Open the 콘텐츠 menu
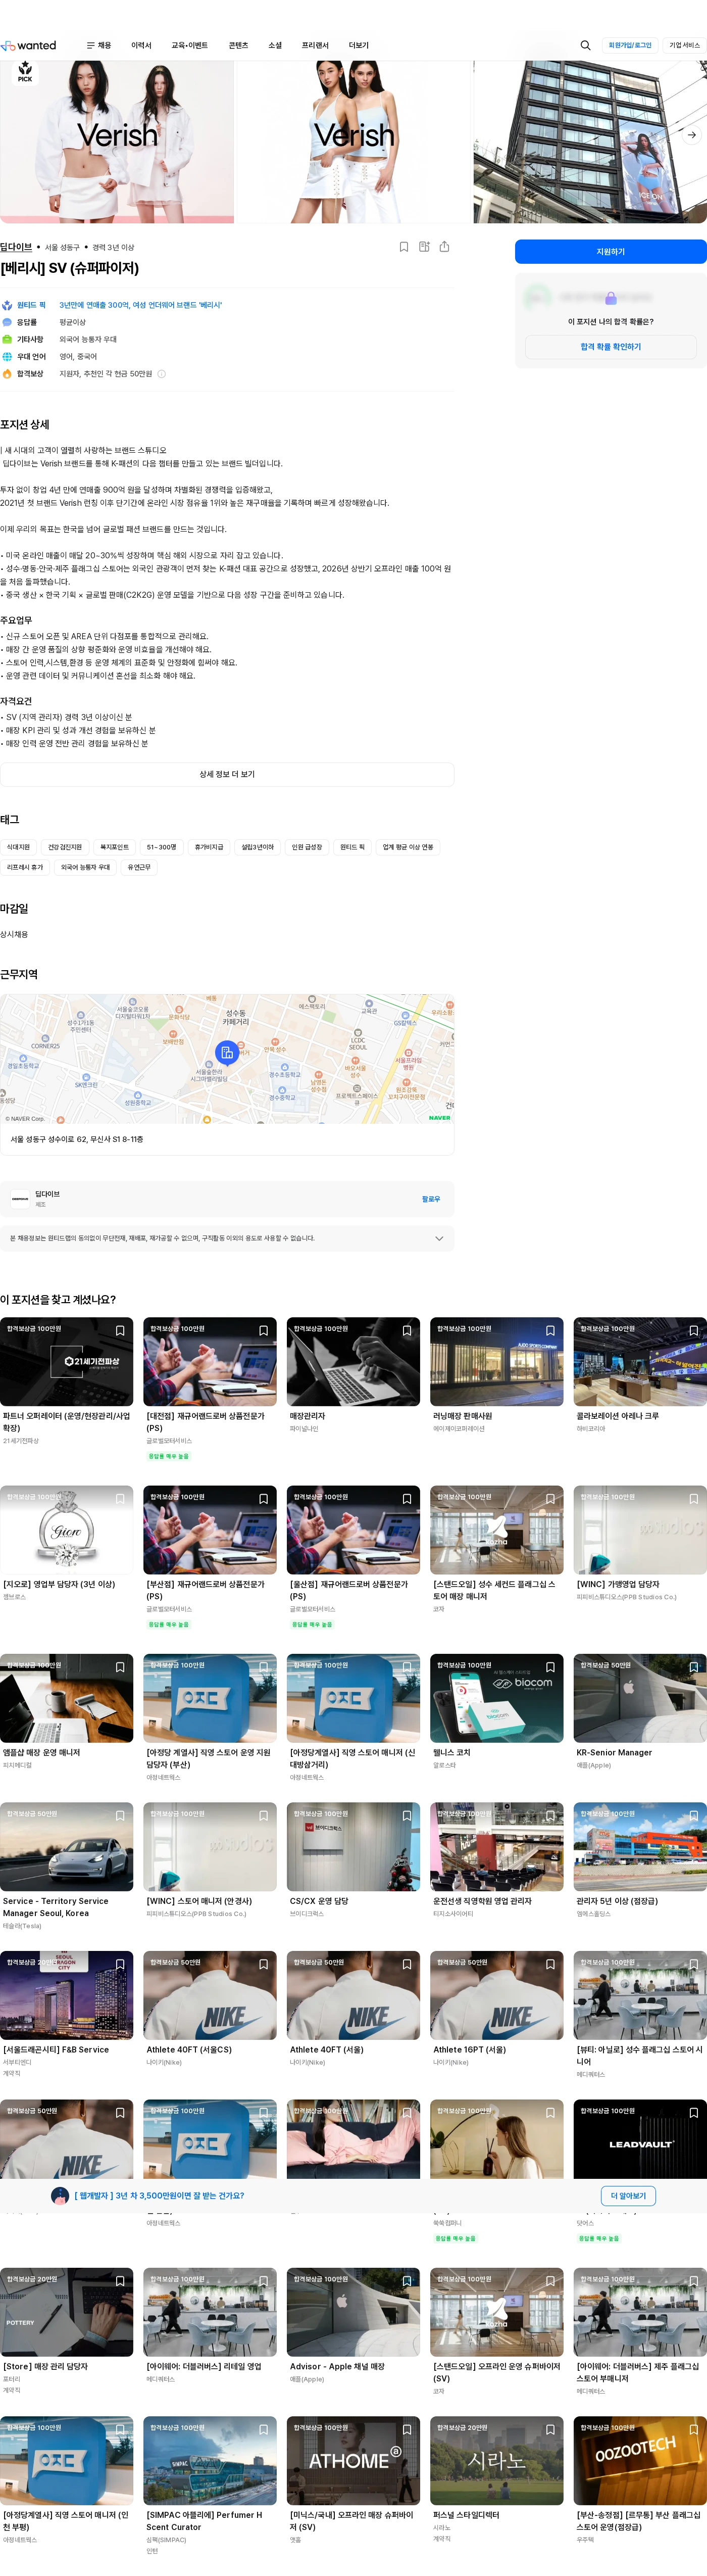Viewport: 707px width, 2576px height. (x=238, y=45)
